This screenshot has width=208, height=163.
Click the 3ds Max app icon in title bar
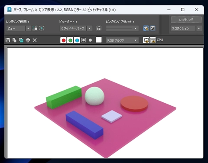9,10
